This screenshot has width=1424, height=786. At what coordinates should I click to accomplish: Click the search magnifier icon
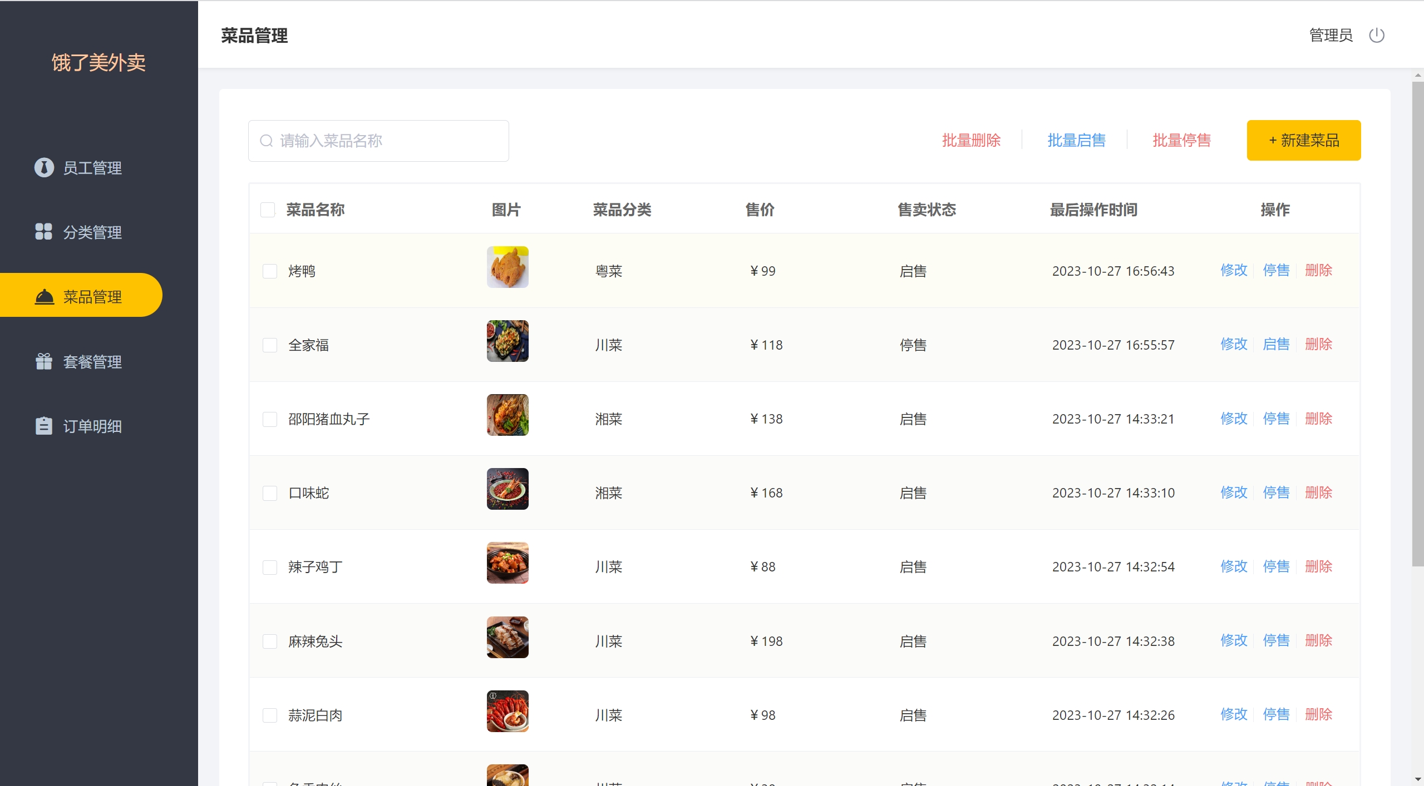click(x=266, y=141)
